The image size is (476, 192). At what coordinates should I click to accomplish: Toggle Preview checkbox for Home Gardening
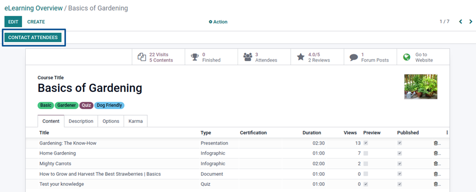point(366,154)
